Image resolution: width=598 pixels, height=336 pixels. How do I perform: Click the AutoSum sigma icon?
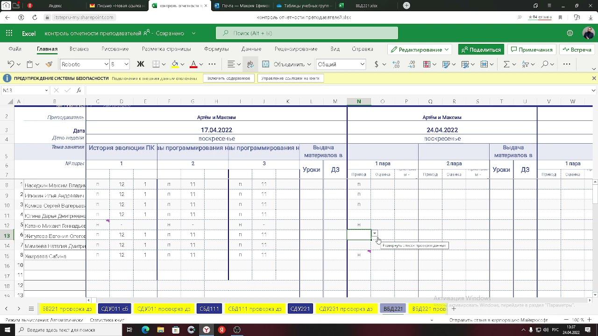(x=506, y=64)
